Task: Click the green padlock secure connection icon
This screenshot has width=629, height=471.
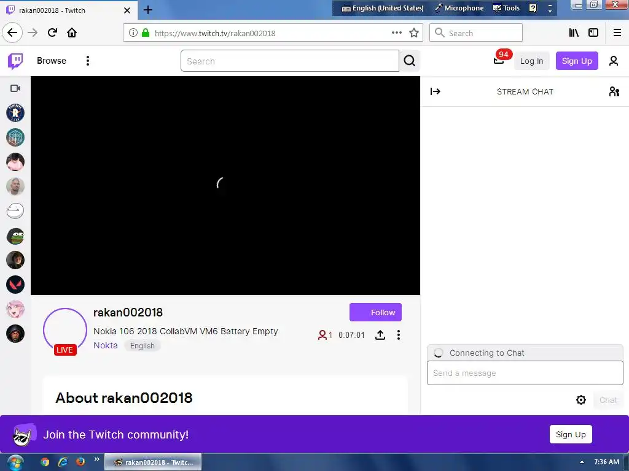Action: click(146, 33)
